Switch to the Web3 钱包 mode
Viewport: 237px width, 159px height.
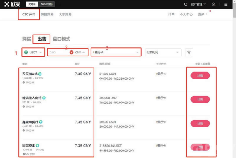(46, 4)
